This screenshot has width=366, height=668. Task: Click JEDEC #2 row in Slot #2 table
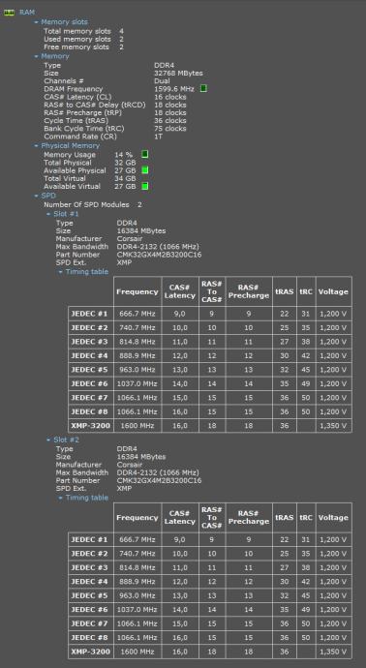(210, 554)
